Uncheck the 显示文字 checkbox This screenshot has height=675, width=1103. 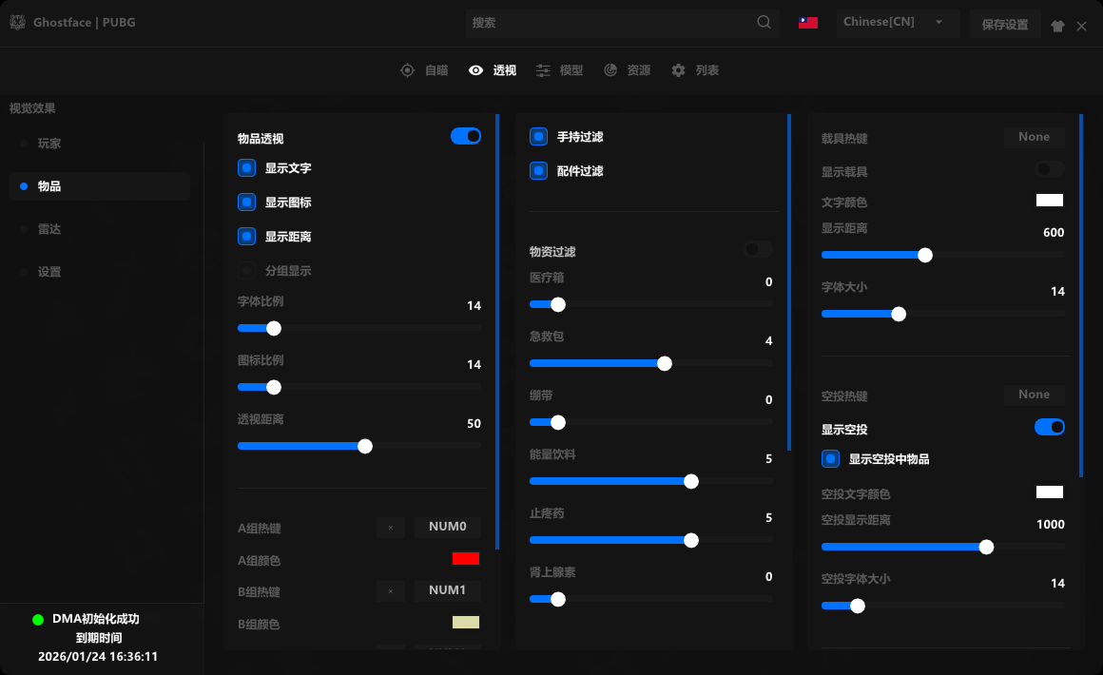[247, 168]
